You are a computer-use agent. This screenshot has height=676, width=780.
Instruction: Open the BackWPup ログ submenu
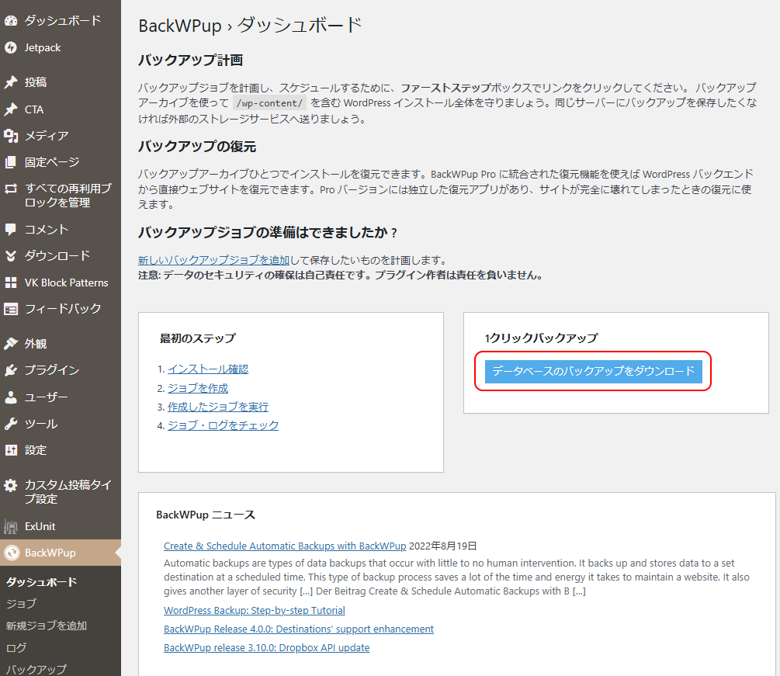(16, 647)
